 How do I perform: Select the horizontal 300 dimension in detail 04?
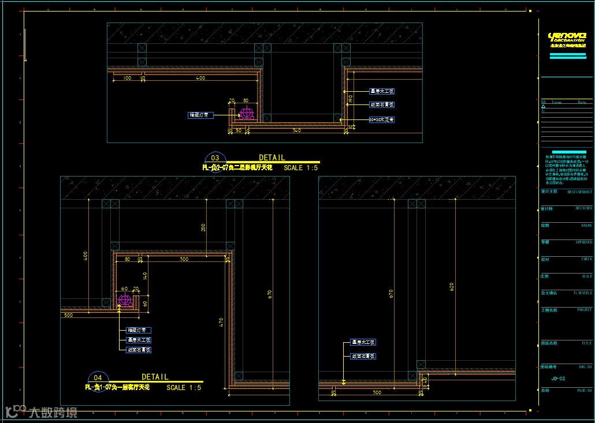tap(184, 259)
